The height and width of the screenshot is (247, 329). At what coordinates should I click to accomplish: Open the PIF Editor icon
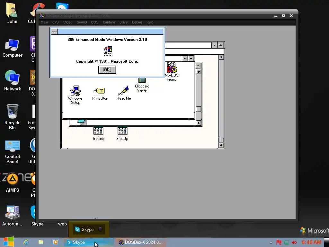click(x=100, y=94)
